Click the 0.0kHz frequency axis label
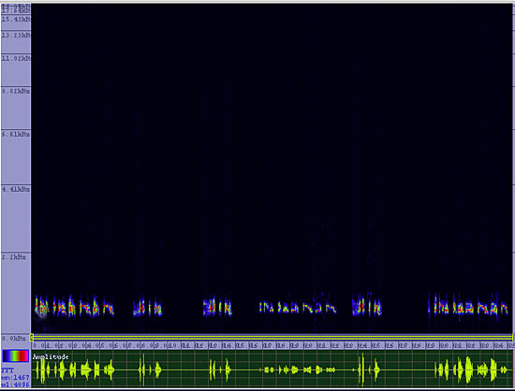This screenshot has width=515, height=391. click(x=14, y=339)
